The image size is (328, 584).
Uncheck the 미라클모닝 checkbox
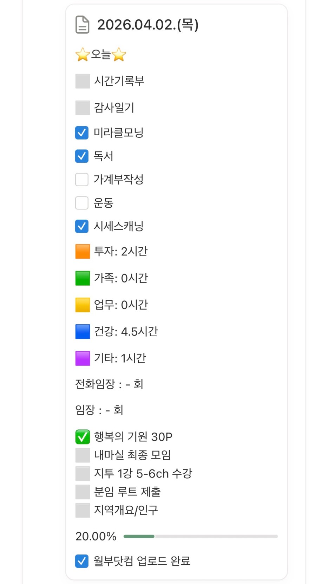point(82,133)
